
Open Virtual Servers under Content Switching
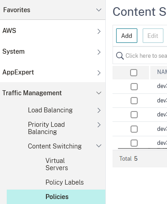tap(57, 164)
